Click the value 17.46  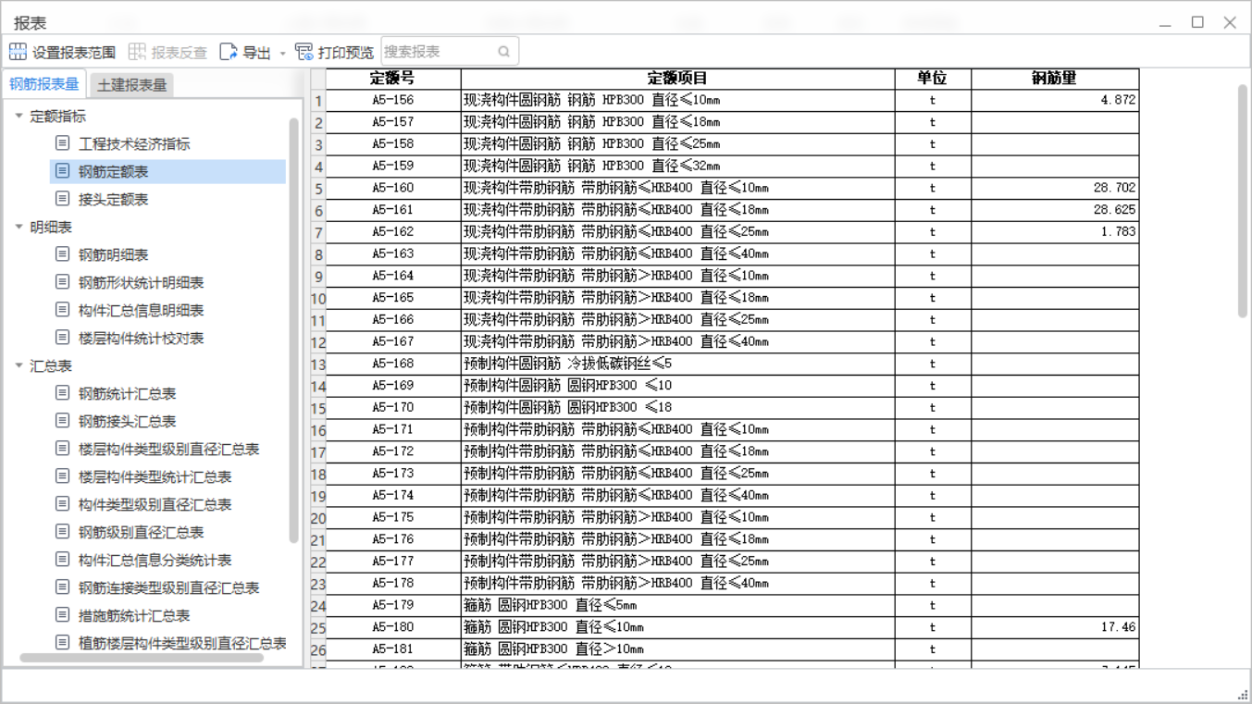point(1118,627)
